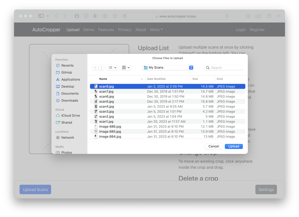Open Photos under Media

tap(64, 152)
